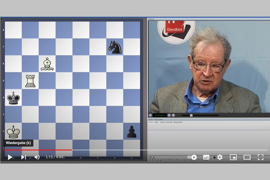The image size is (270, 180).
Task: Toggle subtitles on the video
Action: (206, 157)
